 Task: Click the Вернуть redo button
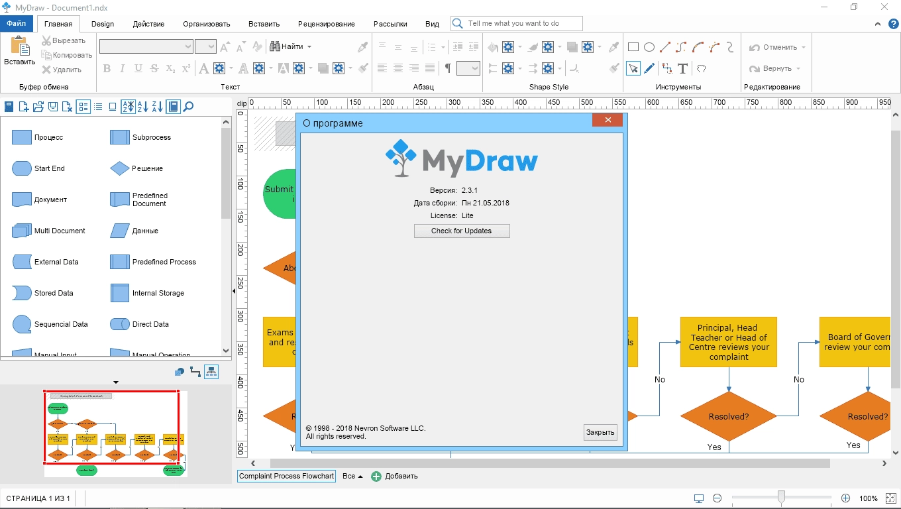click(770, 68)
